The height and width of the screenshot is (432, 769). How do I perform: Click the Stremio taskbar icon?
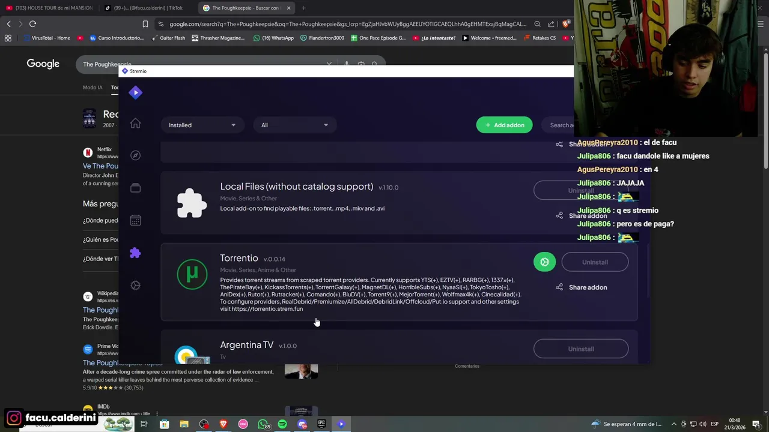coord(341,424)
